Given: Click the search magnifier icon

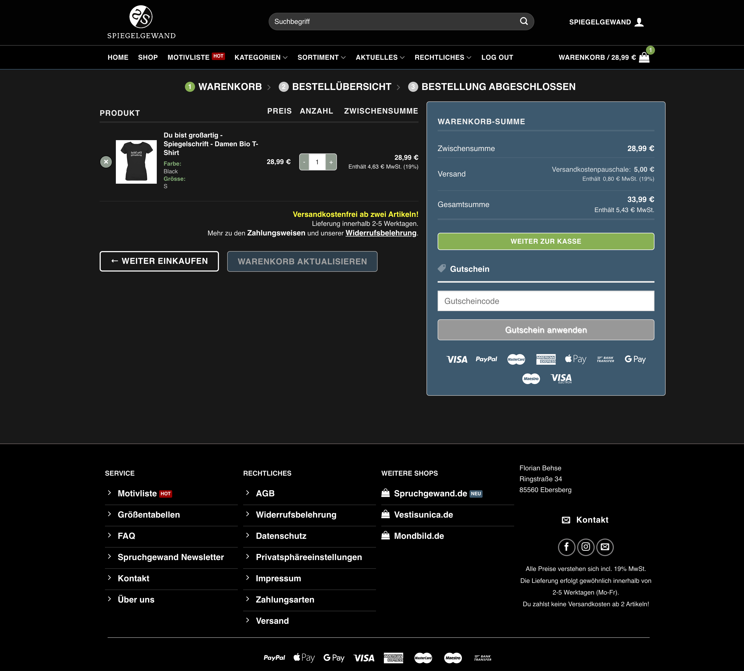Looking at the screenshot, I should pos(524,21).
